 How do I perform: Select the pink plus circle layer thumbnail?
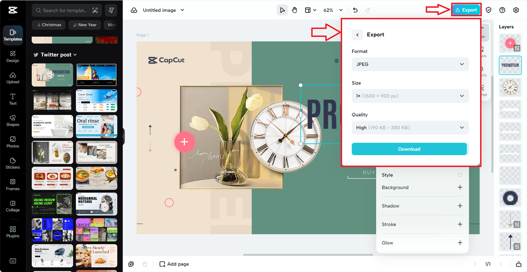[x=510, y=43]
